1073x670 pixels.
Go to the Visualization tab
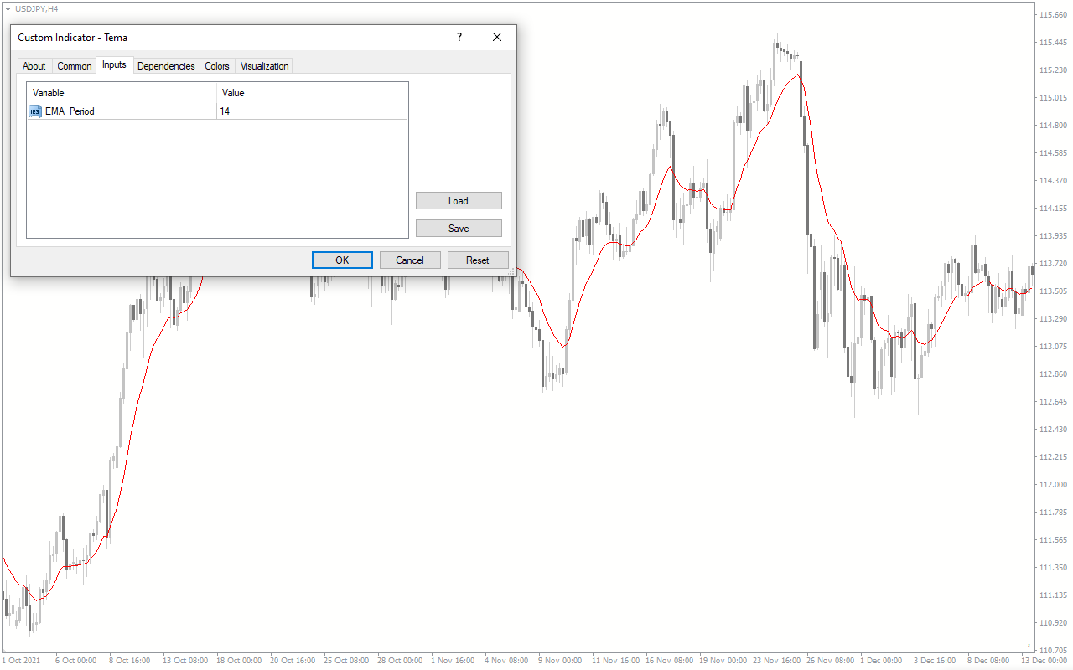coord(264,66)
